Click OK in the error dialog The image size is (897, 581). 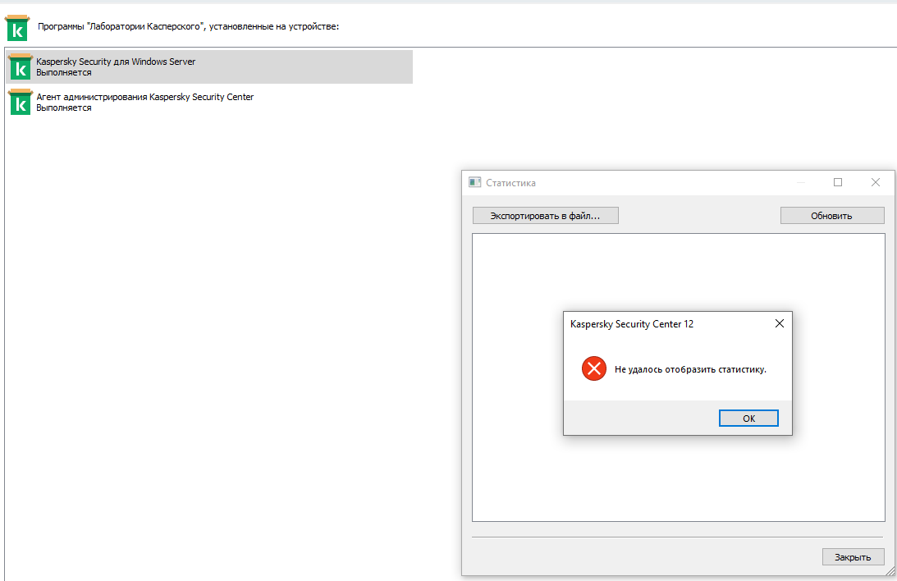click(748, 418)
